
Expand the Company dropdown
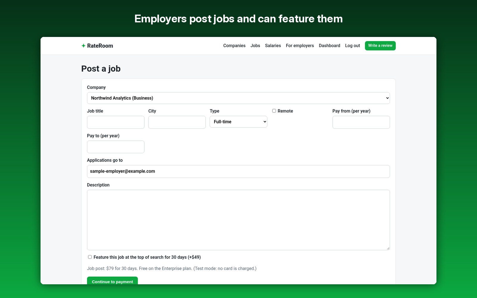[x=238, y=98]
